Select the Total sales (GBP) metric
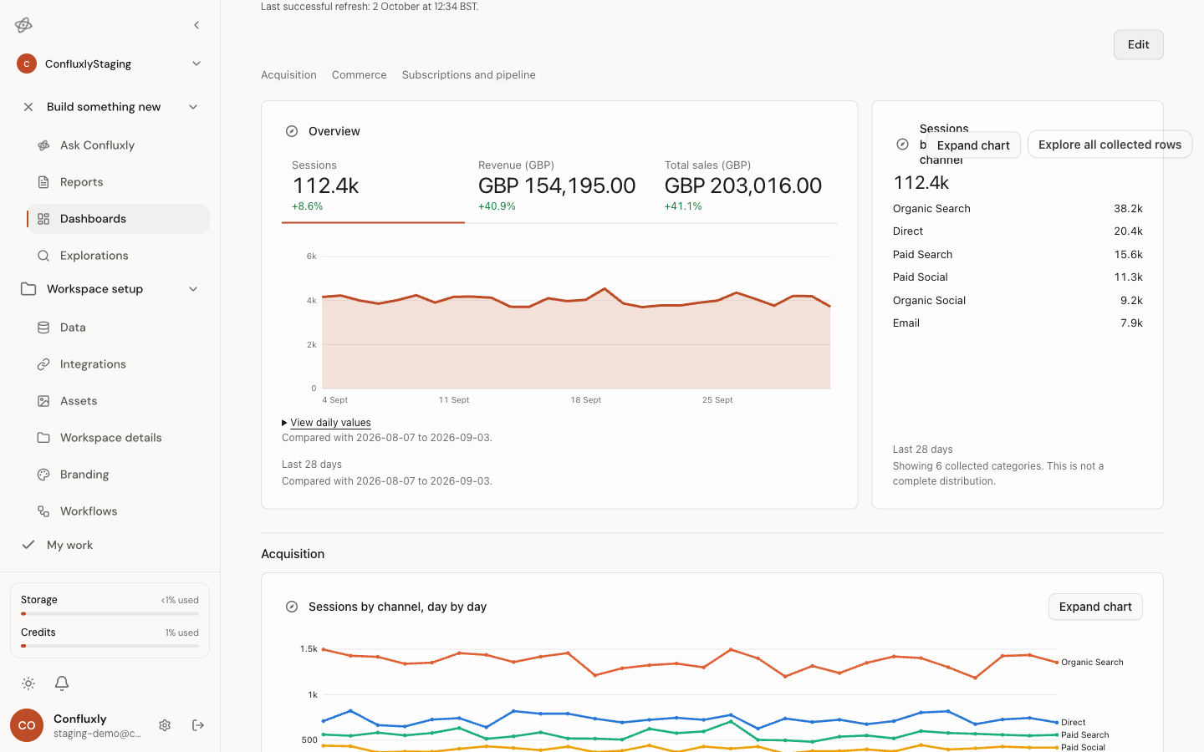Screen dimensions: 1204x752 [744, 187]
